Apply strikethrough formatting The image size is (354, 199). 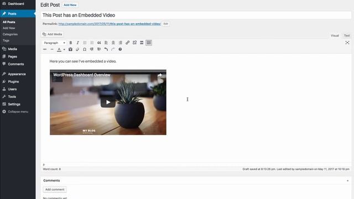pos(45,49)
